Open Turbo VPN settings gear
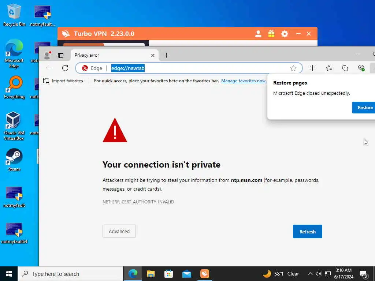The image size is (375, 281). coord(284,34)
